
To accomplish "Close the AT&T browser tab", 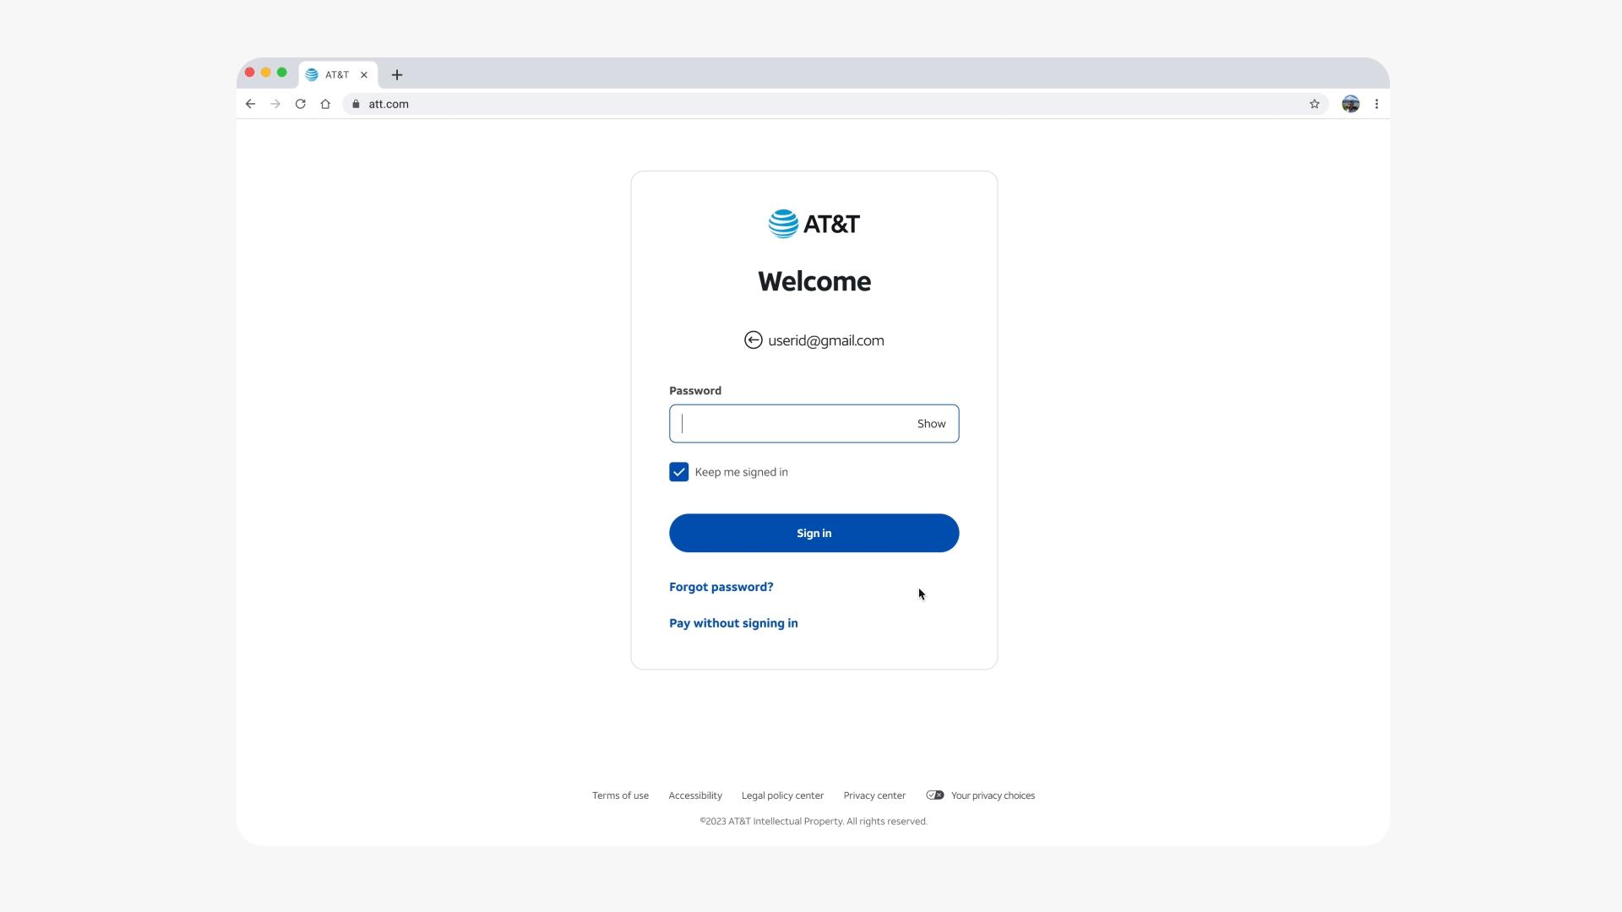I will point(364,75).
